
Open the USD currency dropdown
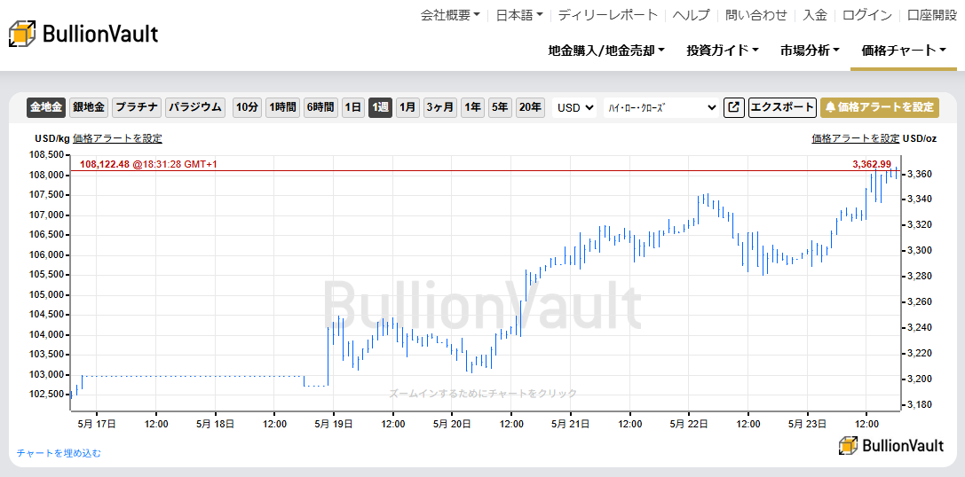click(x=574, y=107)
